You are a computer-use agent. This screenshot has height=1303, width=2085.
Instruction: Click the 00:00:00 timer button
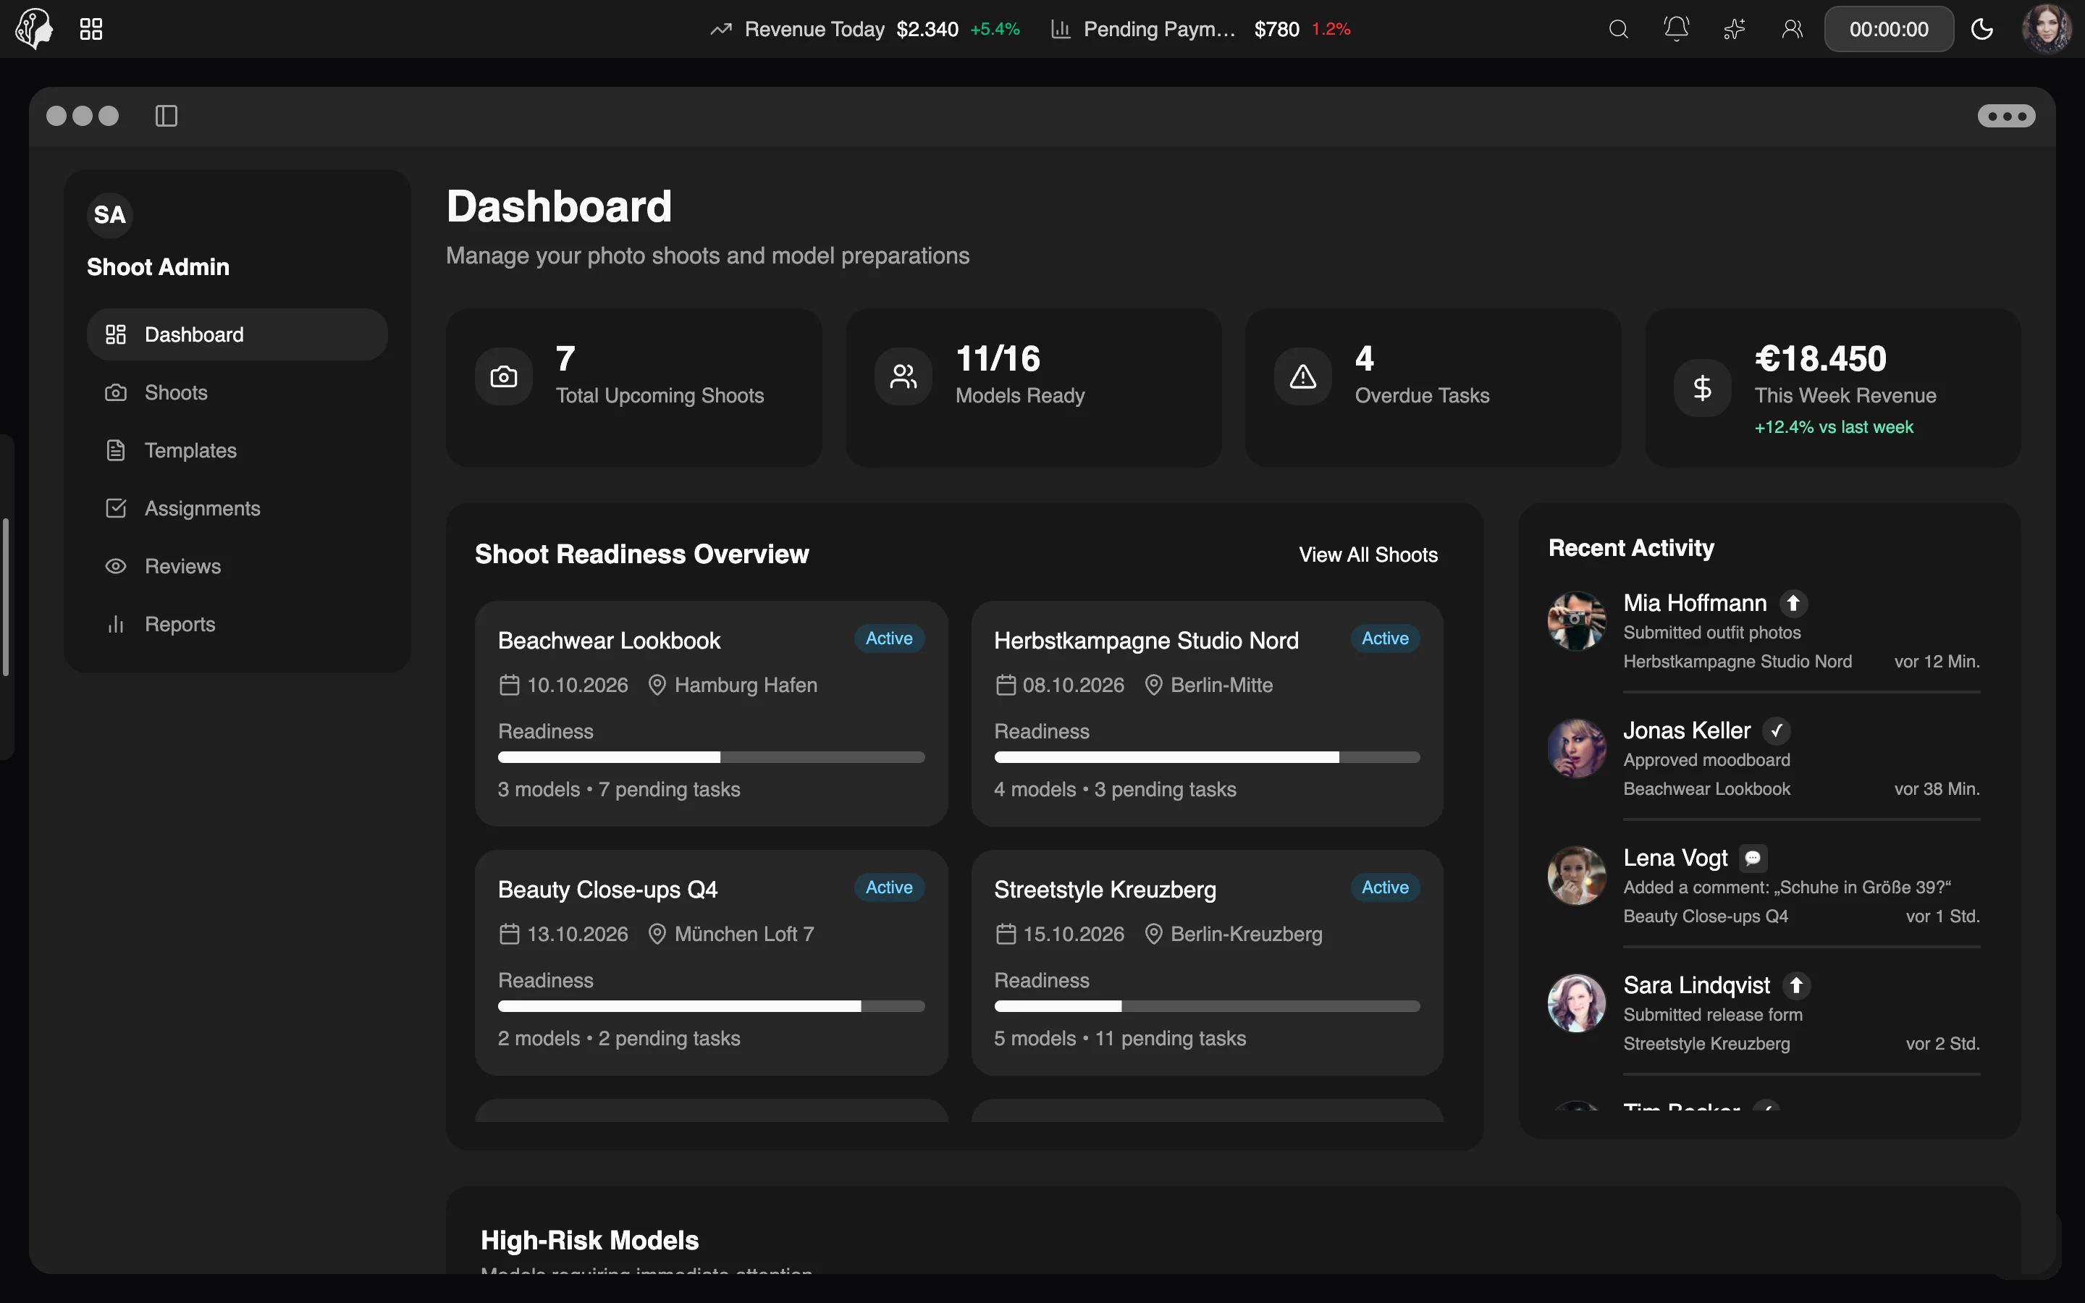pyautogui.click(x=1889, y=29)
